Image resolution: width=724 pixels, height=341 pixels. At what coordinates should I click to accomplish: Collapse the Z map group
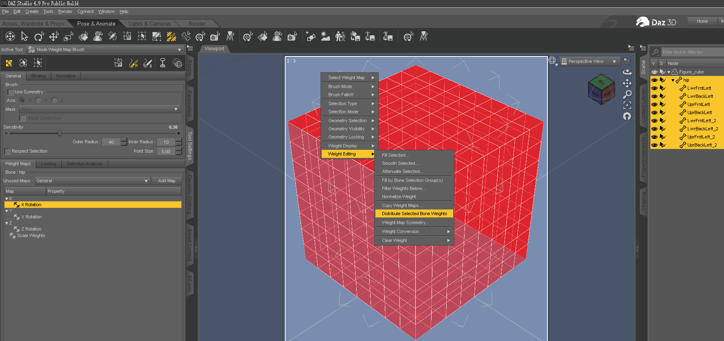click(x=7, y=223)
